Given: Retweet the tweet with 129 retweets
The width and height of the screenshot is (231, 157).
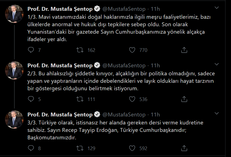Looking at the screenshot, I should (80, 148).
